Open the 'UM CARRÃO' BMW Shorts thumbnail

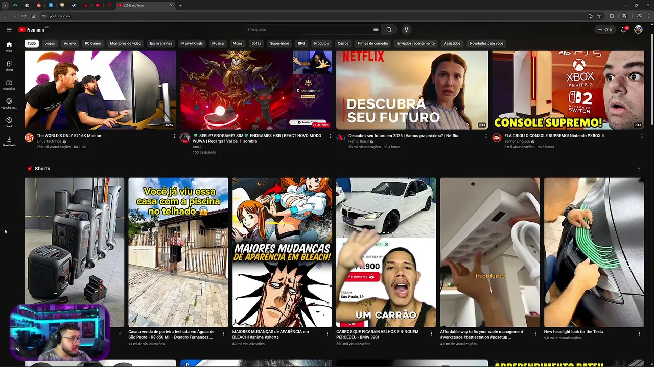click(x=386, y=252)
